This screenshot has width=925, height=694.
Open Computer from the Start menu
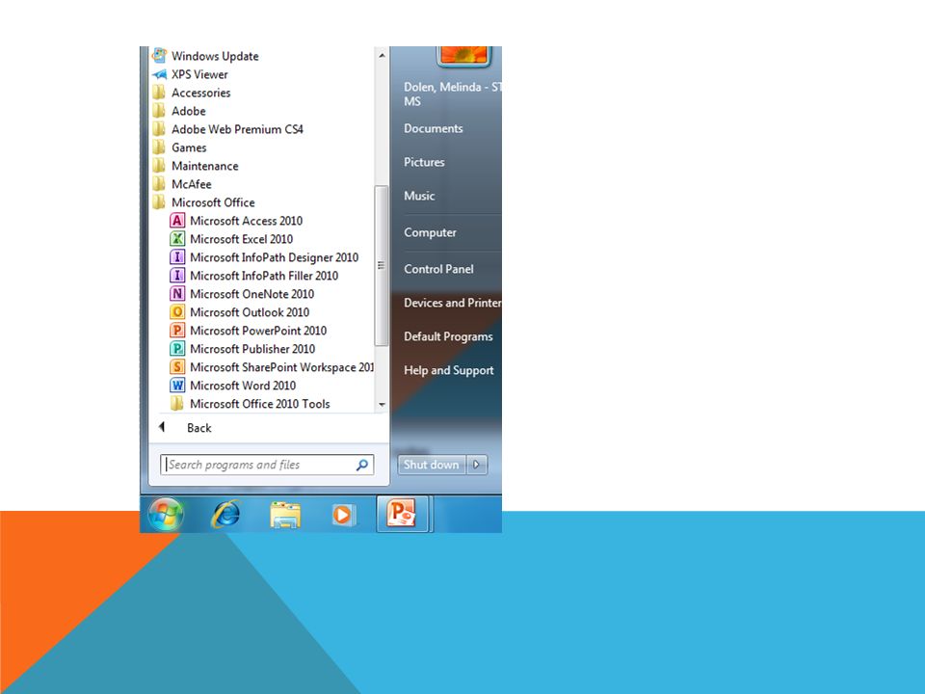430,232
